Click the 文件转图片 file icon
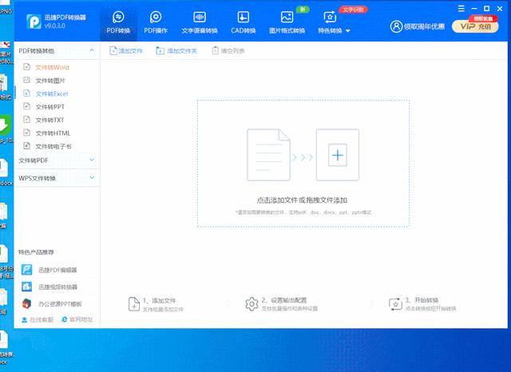 27,80
